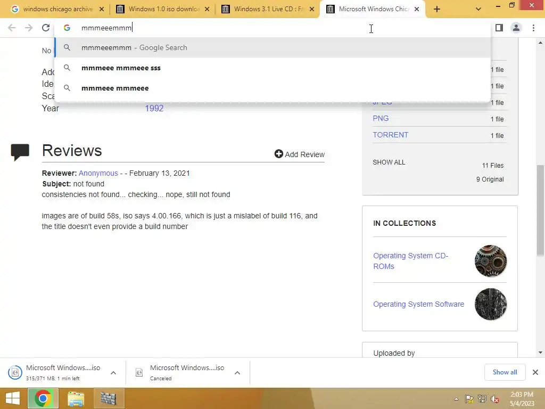Open the brick wall app in taskbar

tap(109, 398)
